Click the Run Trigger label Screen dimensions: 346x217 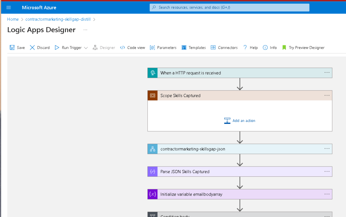coord(72,47)
